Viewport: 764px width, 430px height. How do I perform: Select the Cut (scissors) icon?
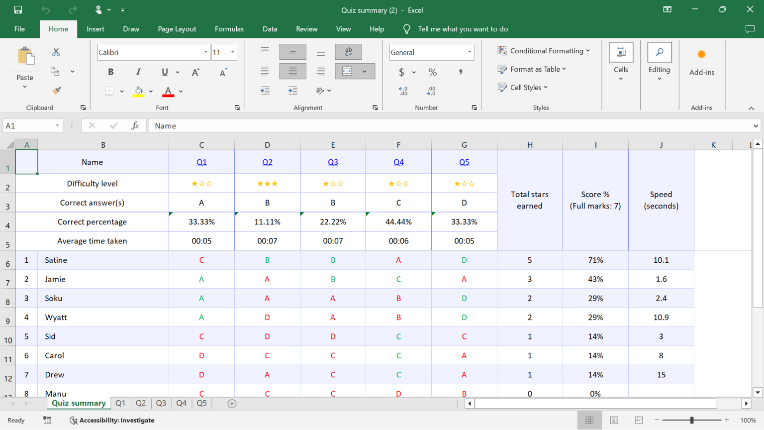click(x=56, y=51)
